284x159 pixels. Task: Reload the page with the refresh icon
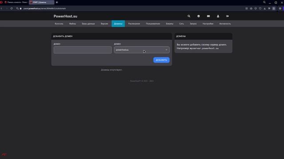[x=12, y=8]
